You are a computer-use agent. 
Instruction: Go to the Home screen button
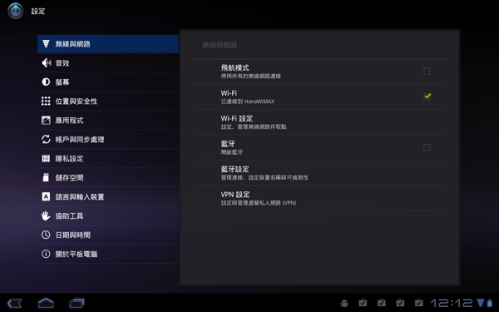pyautogui.click(x=46, y=303)
